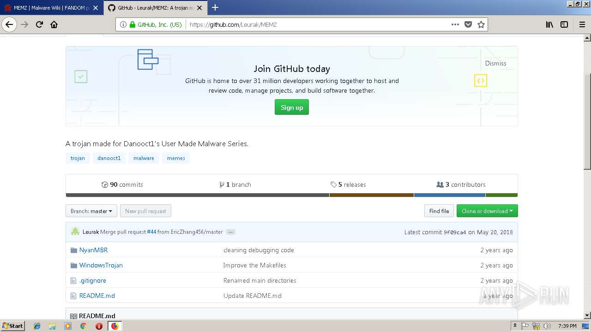Open Windows Explorer folder in taskbar
This screenshot has width=591, height=332.
click(x=52, y=326)
